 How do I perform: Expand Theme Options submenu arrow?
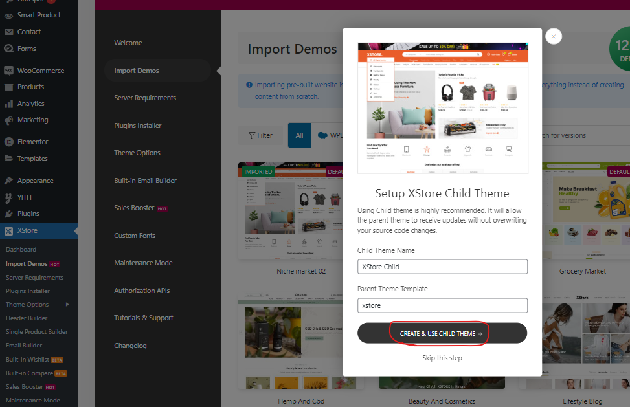(x=67, y=305)
